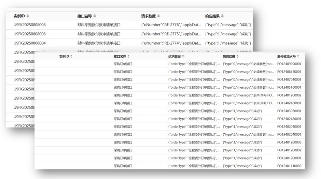This screenshot has width=321, height=179.
Task: Click 采购订单接口 in row PO12405160001
Action: click(123, 88)
